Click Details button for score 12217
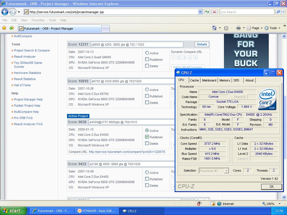Image resolution: width=287 pixels, height=215 pixels. pos(202,44)
